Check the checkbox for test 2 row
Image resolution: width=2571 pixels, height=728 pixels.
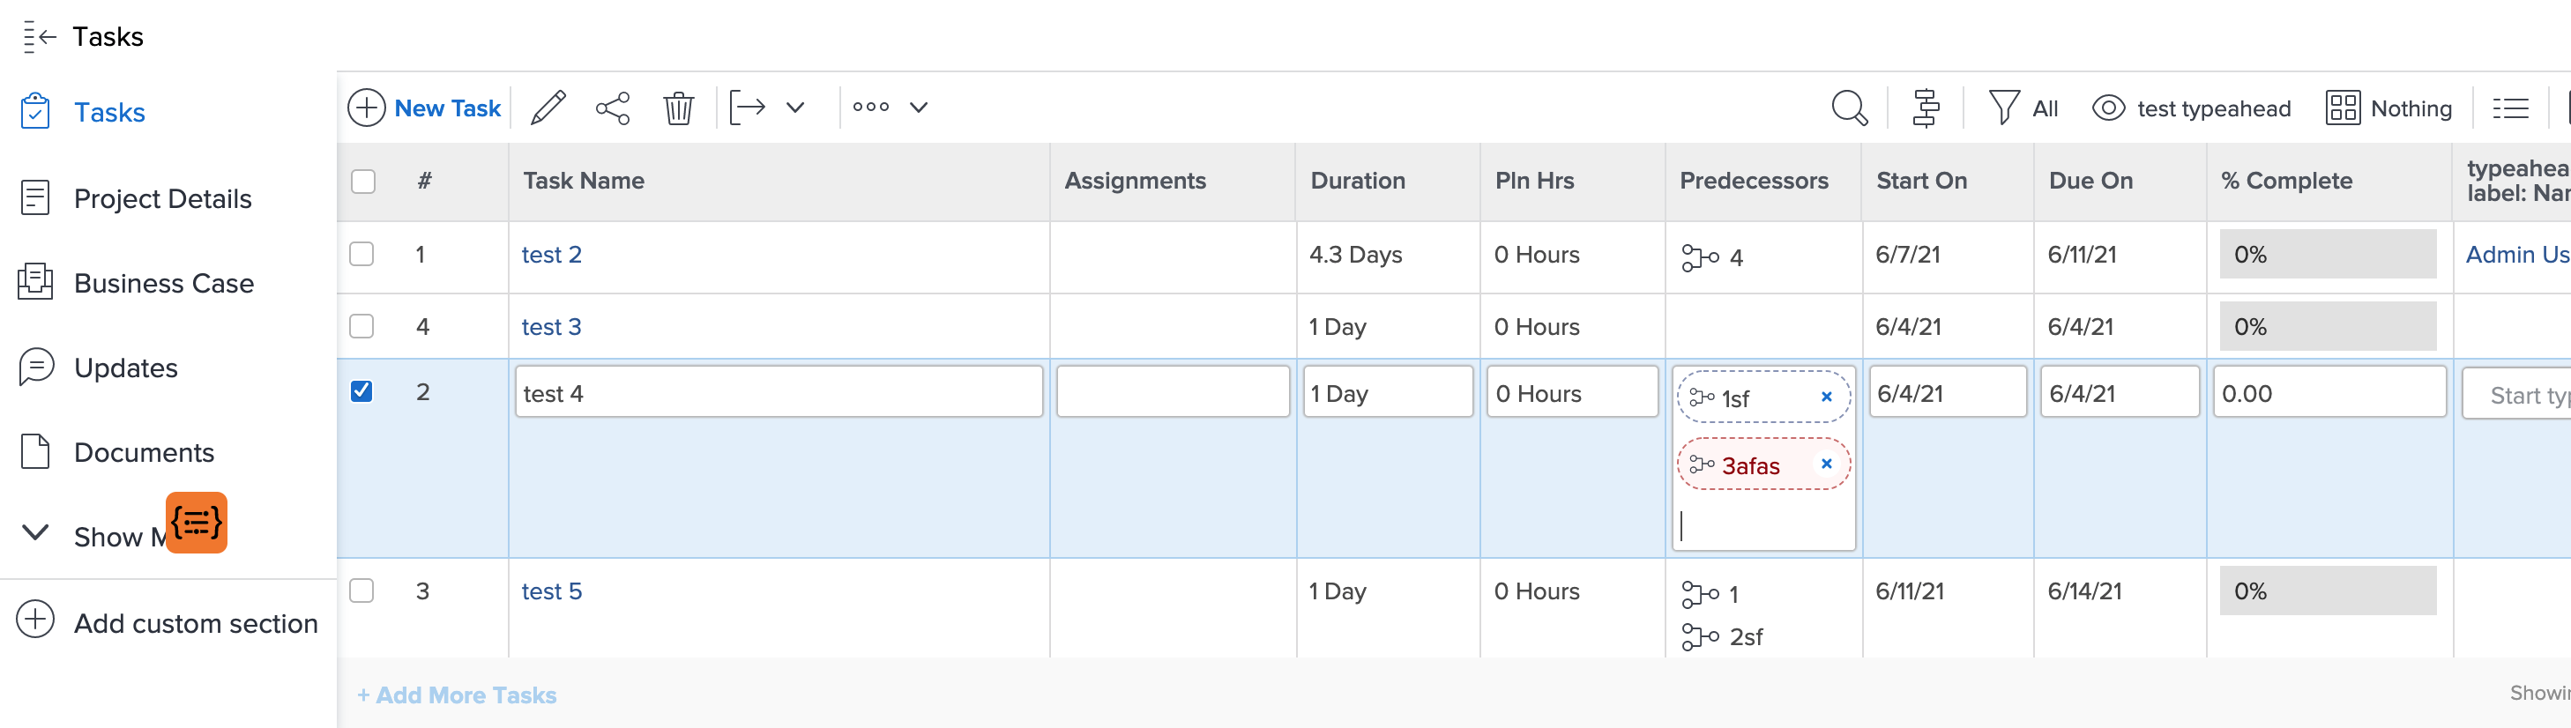(362, 255)
